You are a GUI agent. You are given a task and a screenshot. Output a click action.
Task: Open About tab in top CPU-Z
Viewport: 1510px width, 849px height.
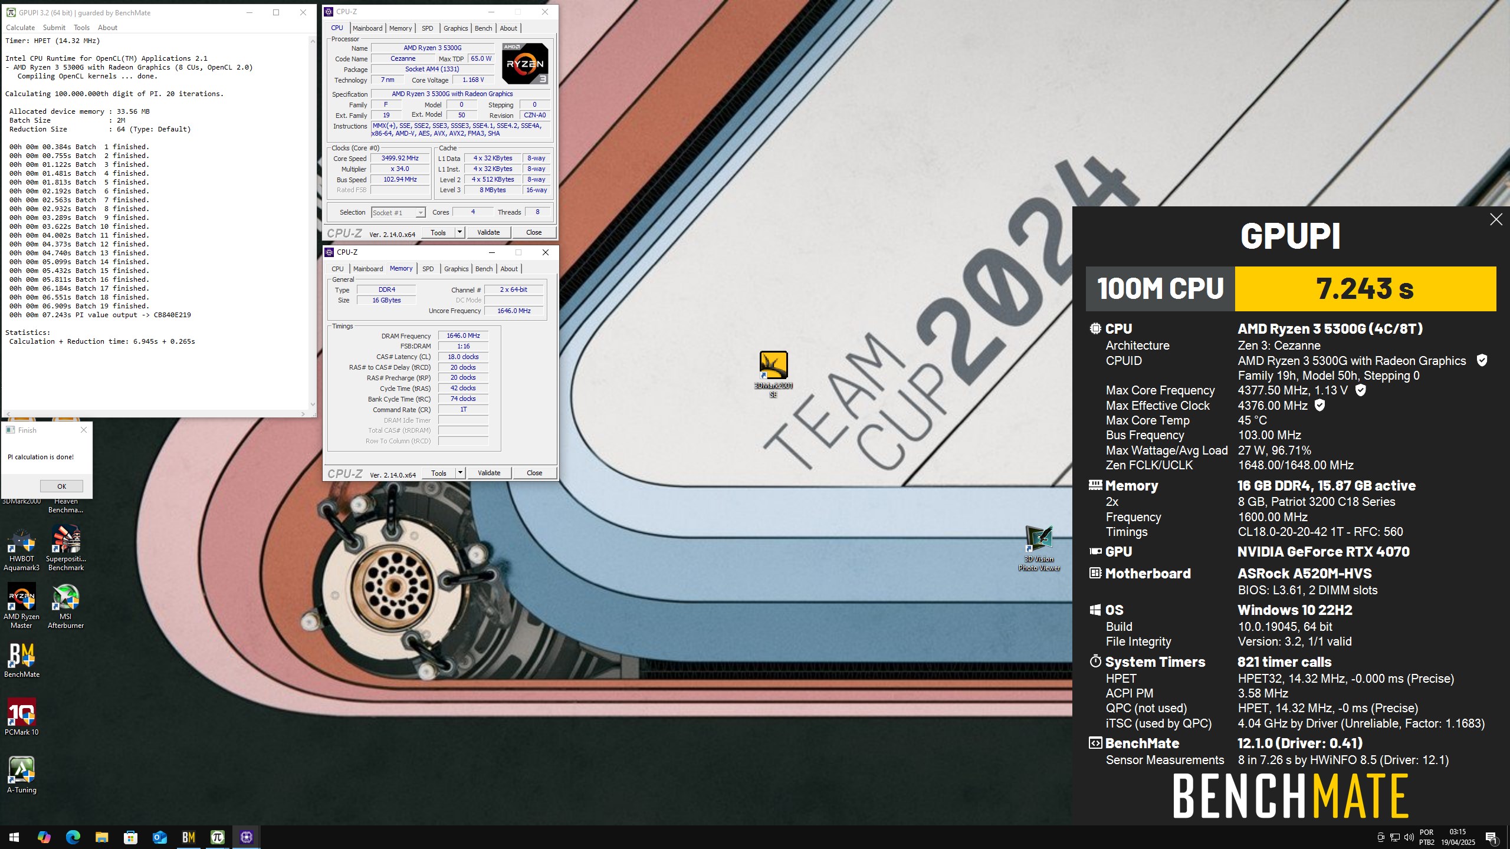click(508, 28)
